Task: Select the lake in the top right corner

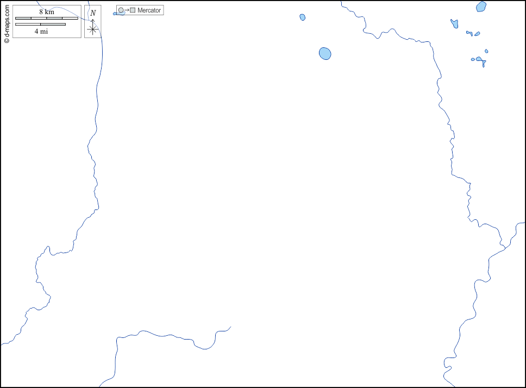Action: [481, 7]
